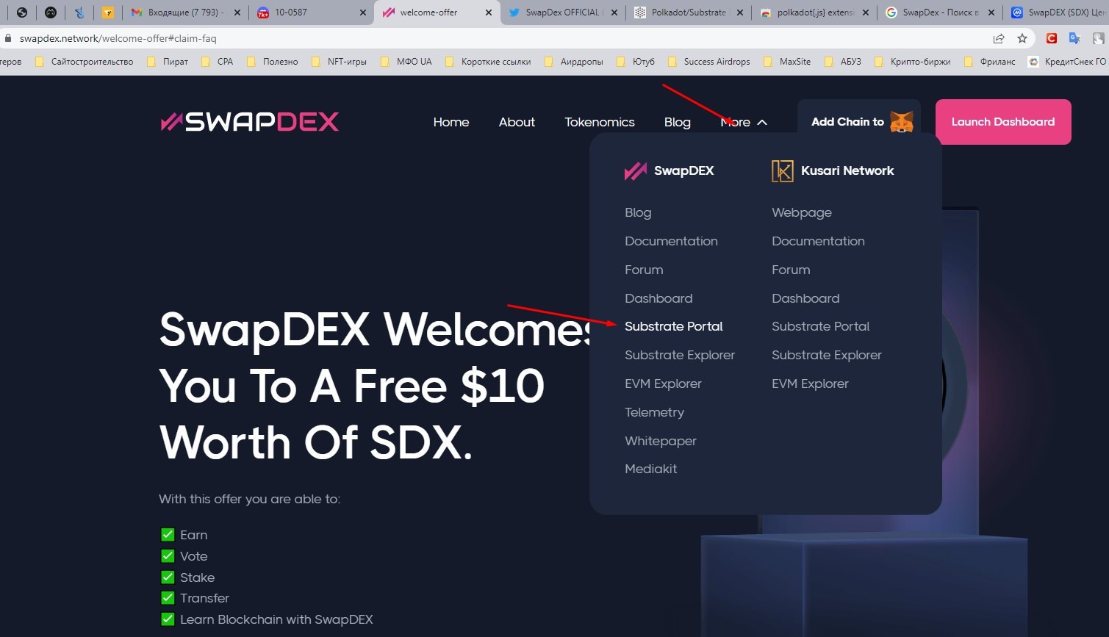The width and height of the screenshot is (1109, 637).
Task: Close the SwapDex OFFICIAL Twitter tab
Action: (614, 12)
